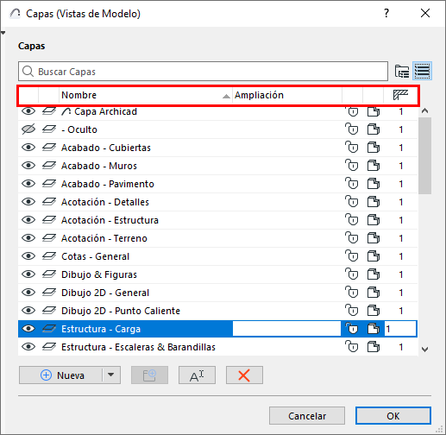Screen dimensions: 446x435
Task: Confirm with the OK button
Action: [x=393, y=416]
